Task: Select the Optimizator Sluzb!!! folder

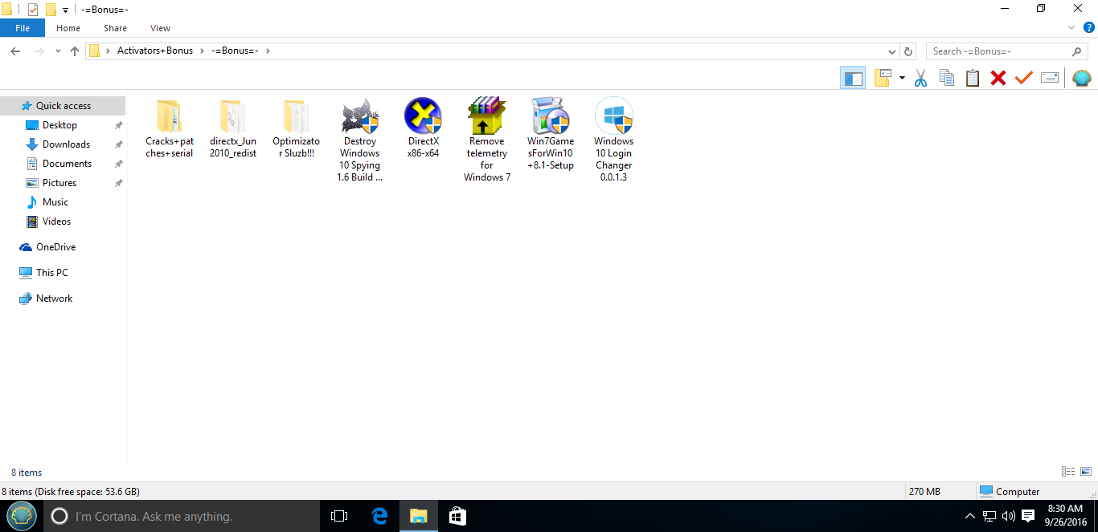Action: (296, 128)
